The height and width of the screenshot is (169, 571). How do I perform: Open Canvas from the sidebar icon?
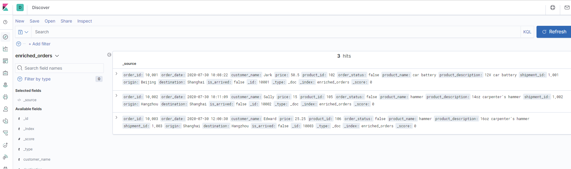[5, 73]
